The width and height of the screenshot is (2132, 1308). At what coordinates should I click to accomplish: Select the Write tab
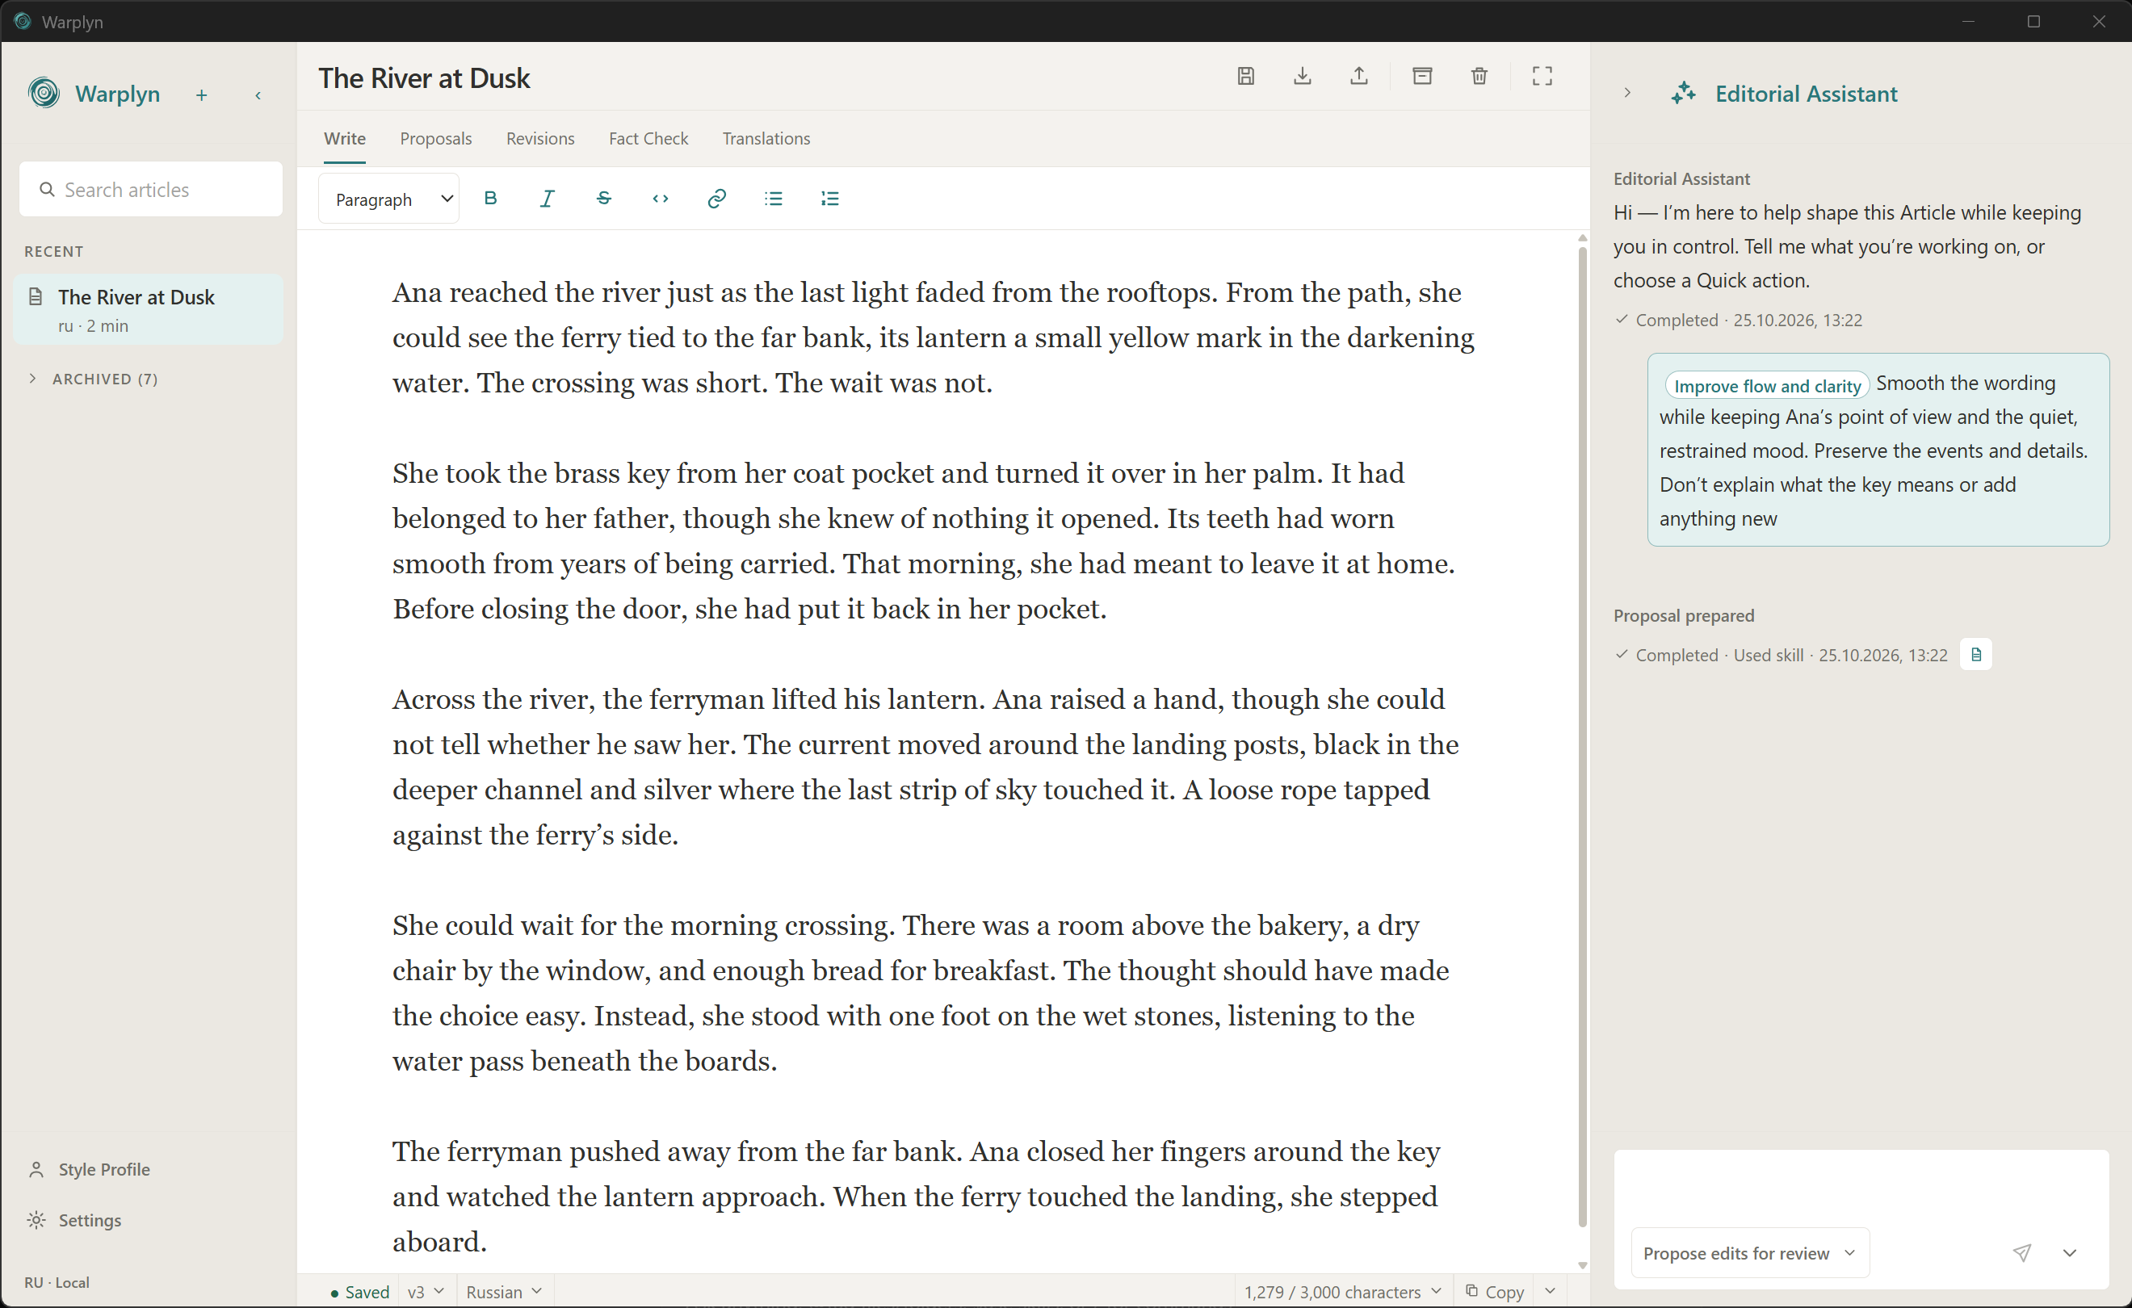[344, 138]
